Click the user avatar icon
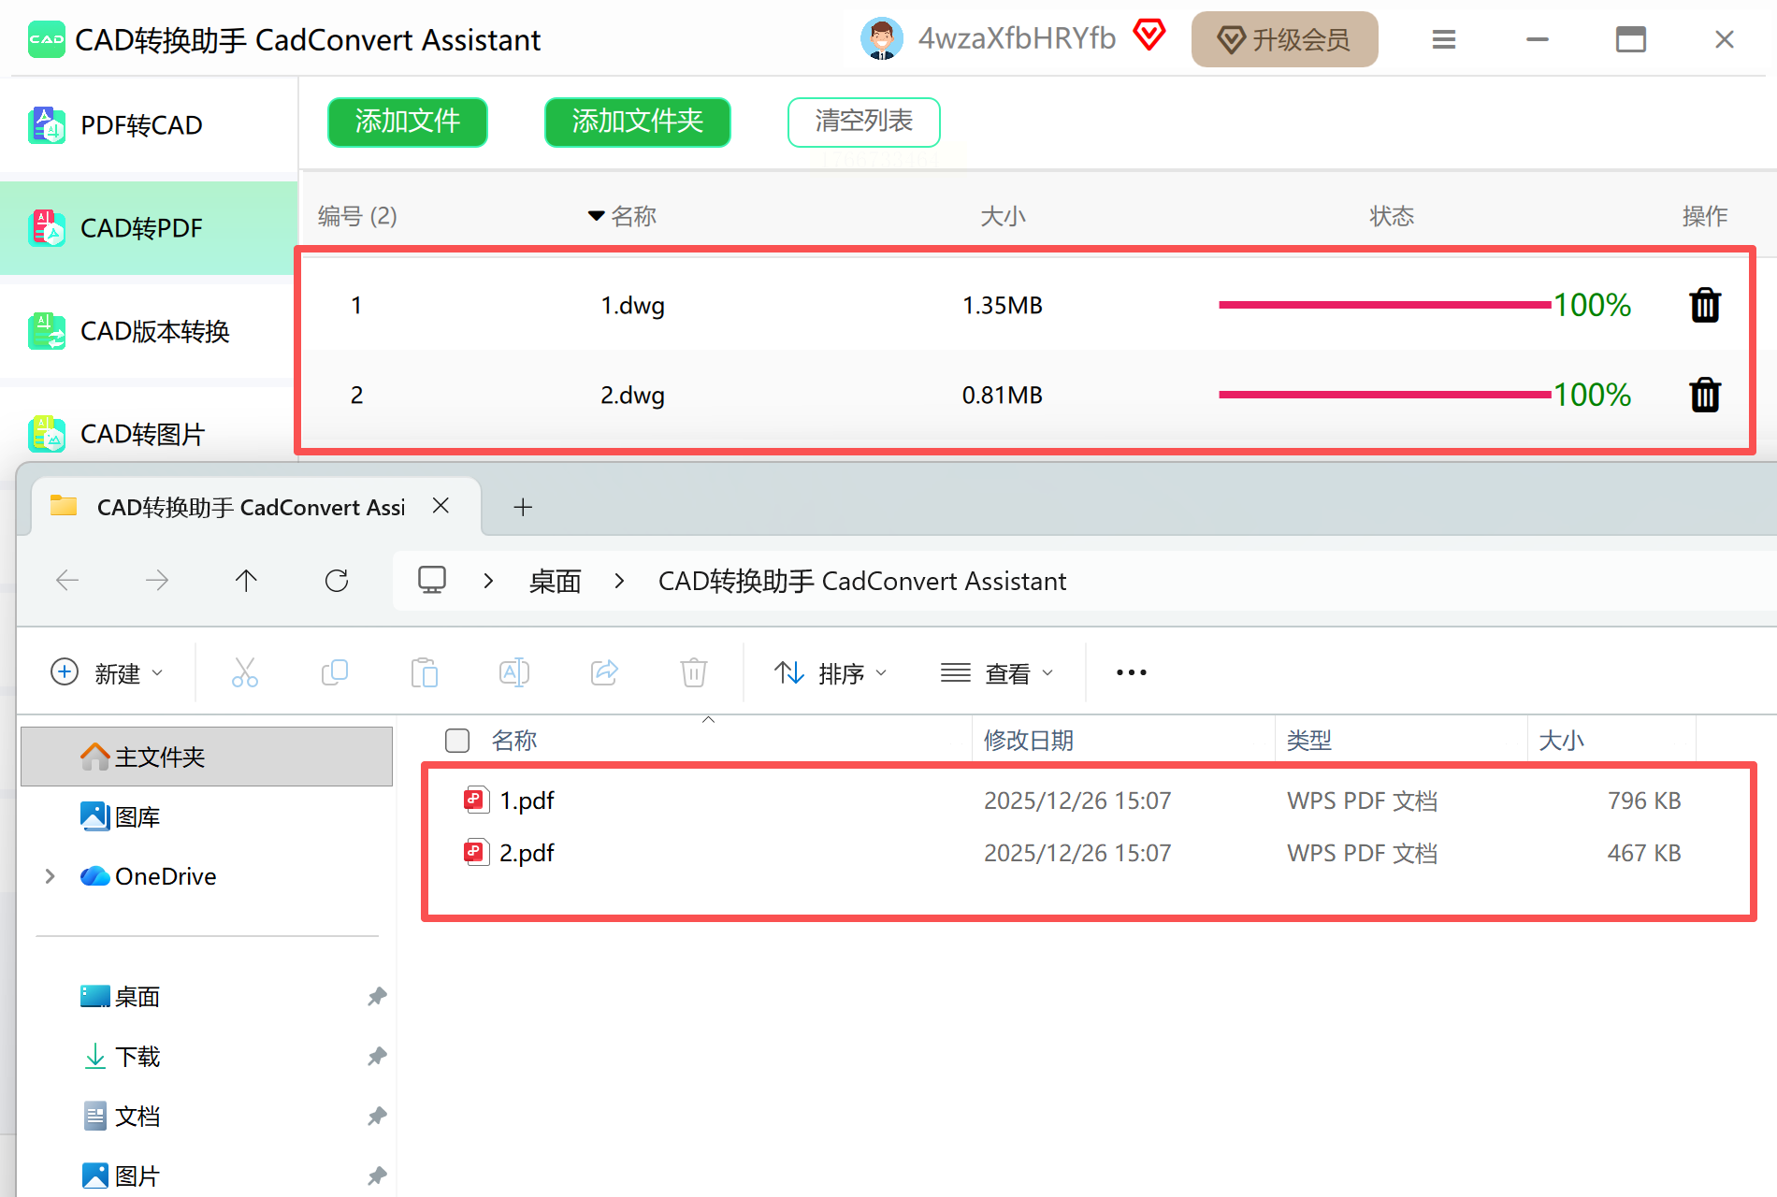The image size is (1777, 1197). (x=882, y=39)
